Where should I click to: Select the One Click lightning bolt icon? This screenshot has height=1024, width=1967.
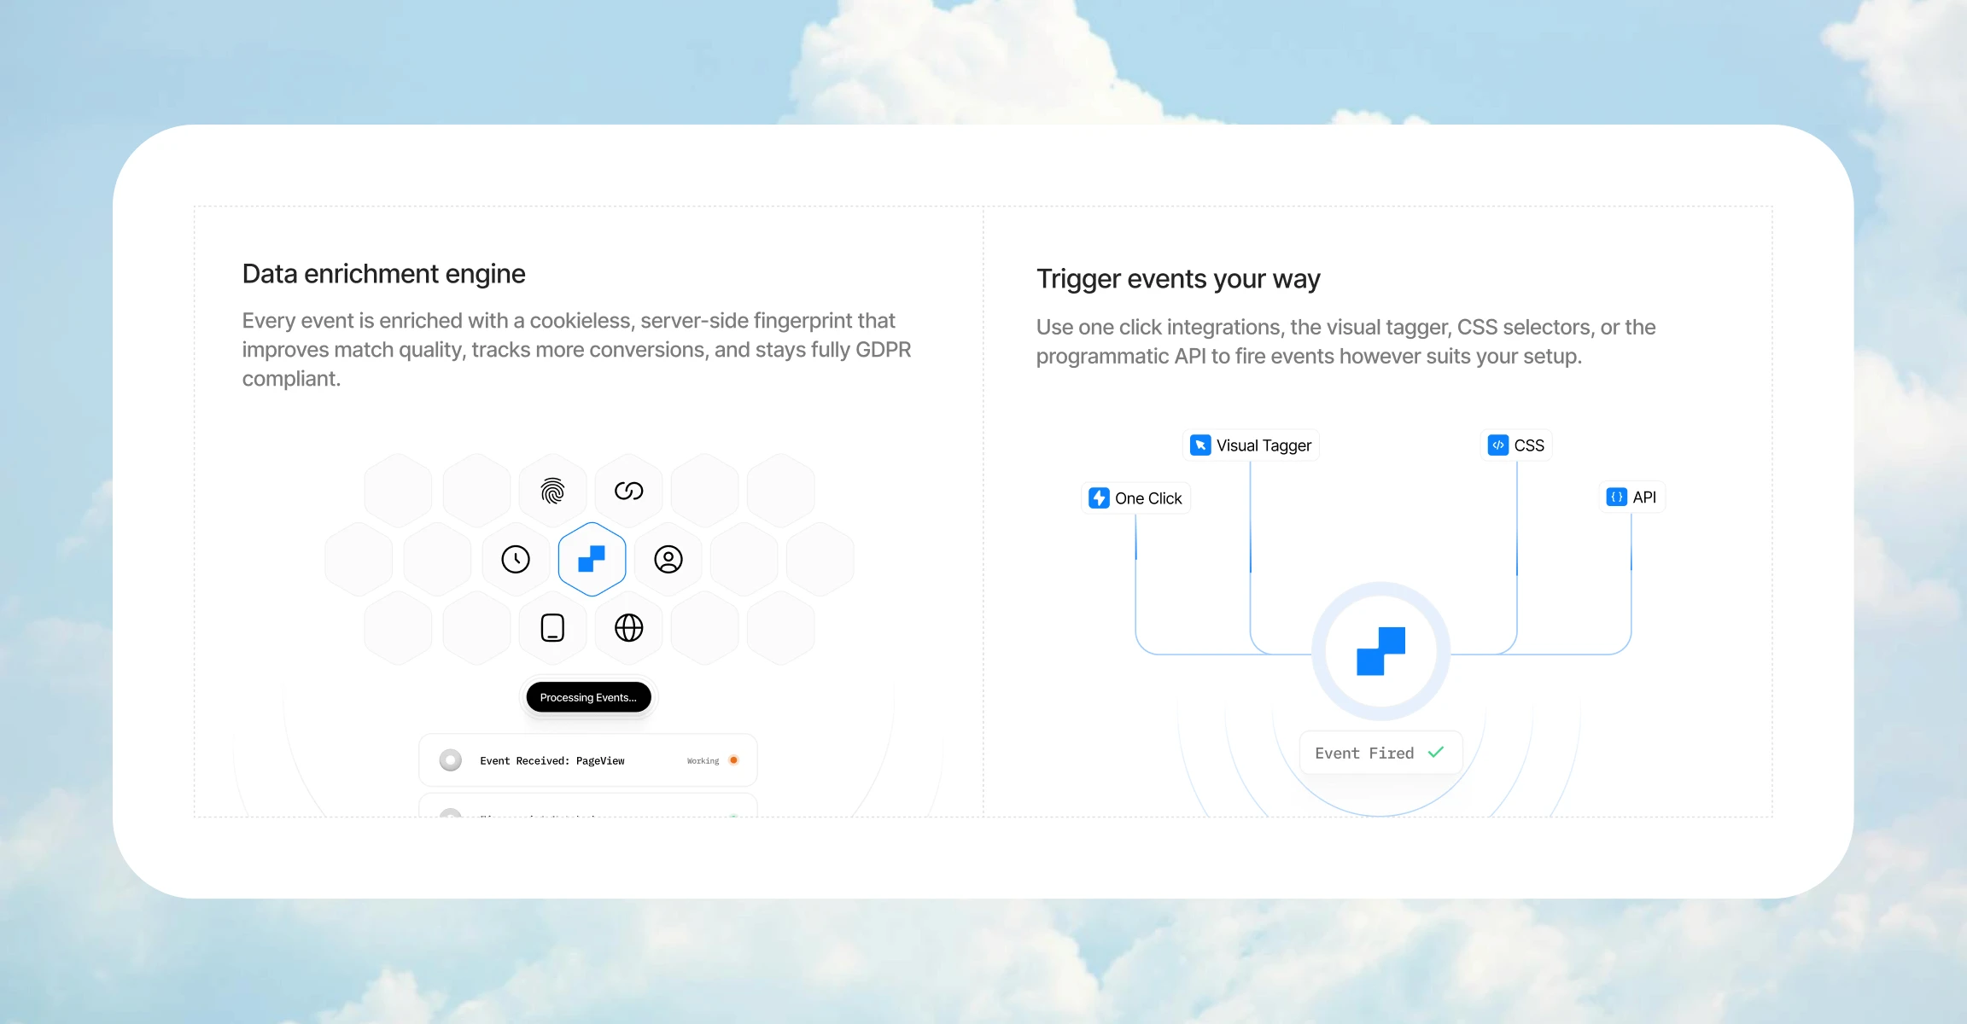(1099, 497)
